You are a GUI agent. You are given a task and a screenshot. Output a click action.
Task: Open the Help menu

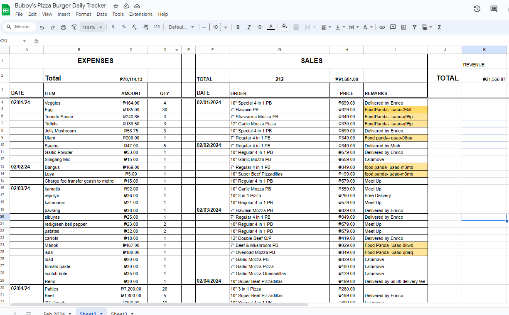163,14
